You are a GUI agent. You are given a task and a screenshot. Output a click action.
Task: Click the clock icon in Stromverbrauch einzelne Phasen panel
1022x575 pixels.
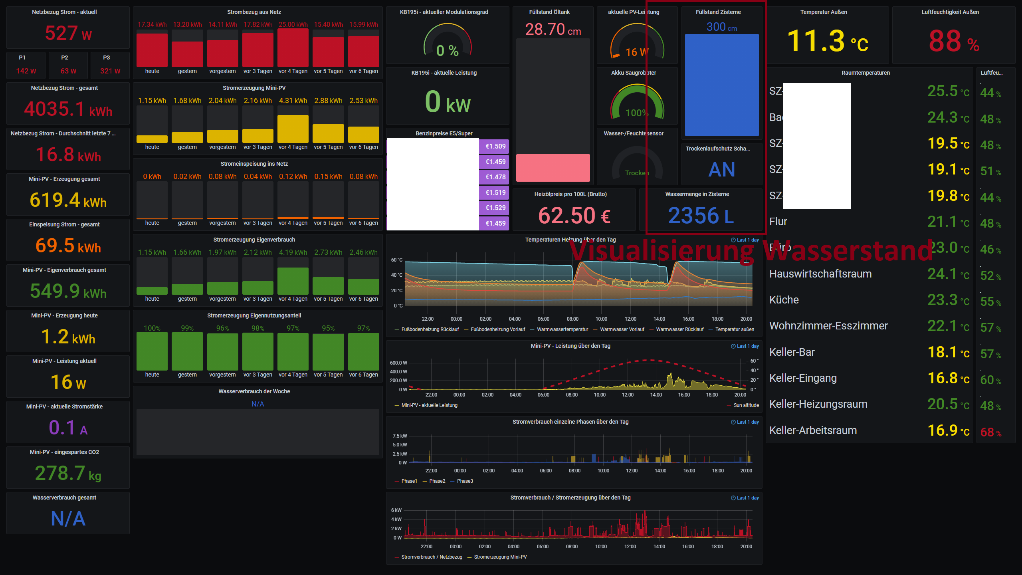733,422
